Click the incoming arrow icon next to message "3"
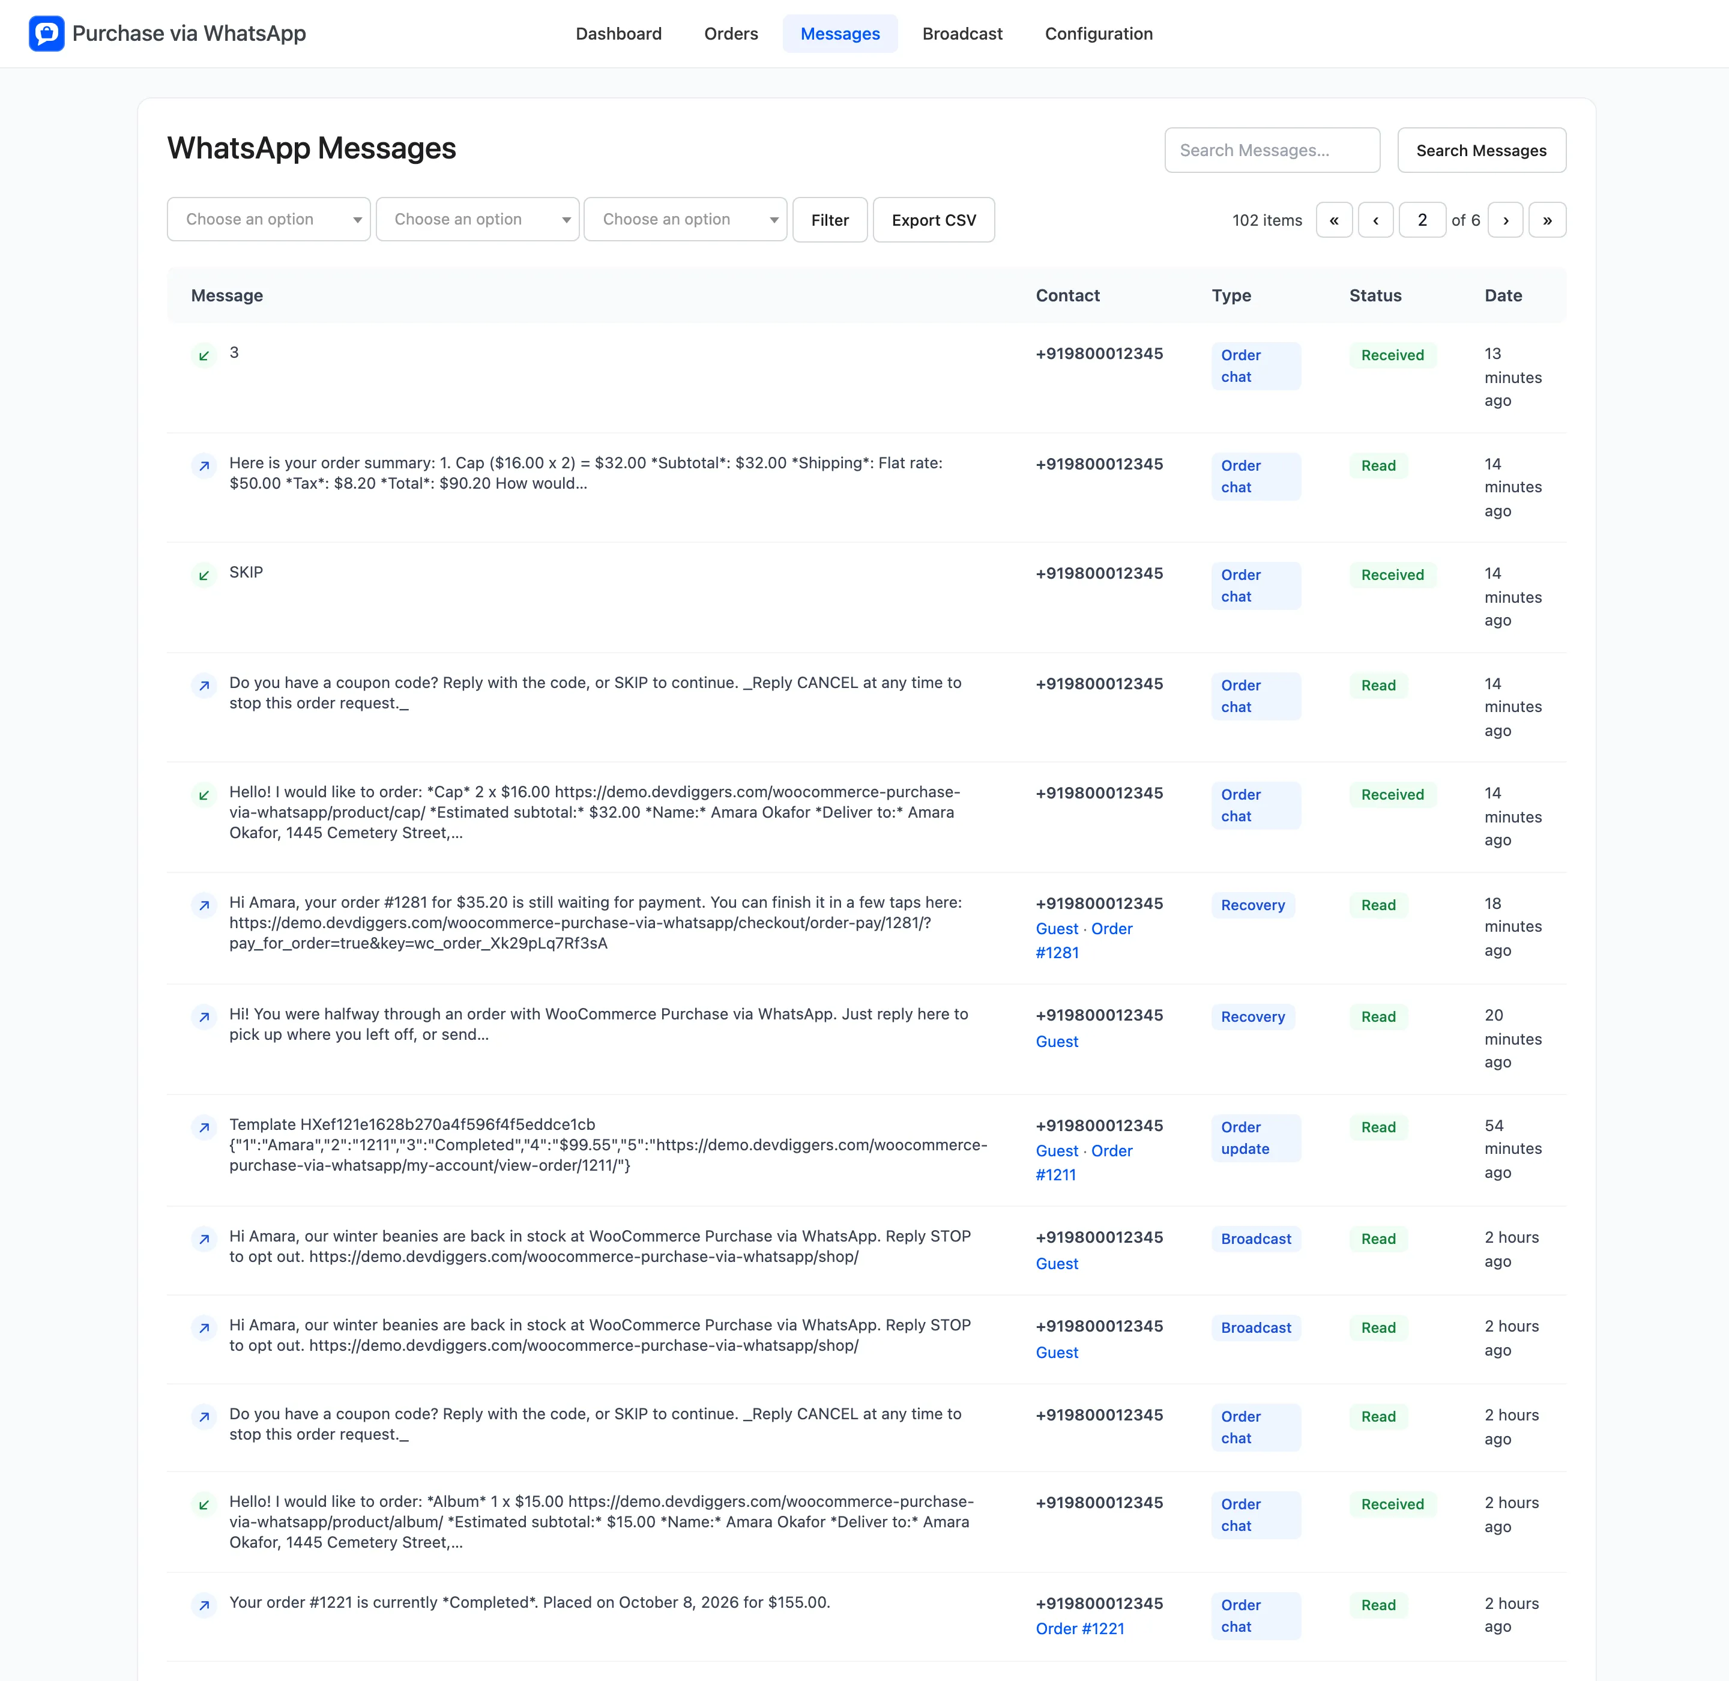The width and height of the screenshot is (1729, 1681). point(204,355)
